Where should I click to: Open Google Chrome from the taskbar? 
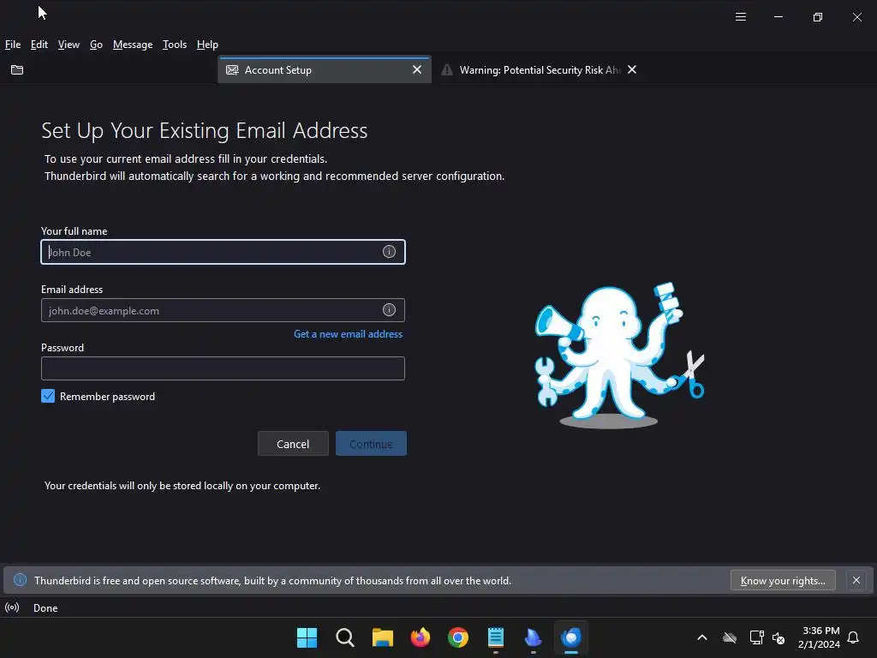[457, 637]
